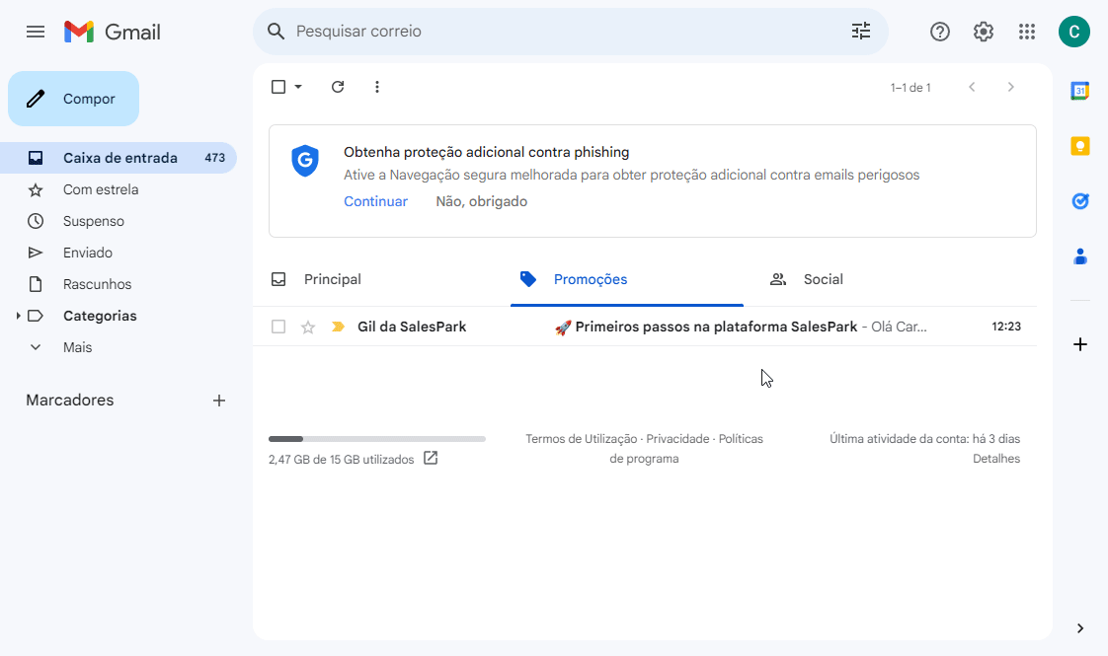Viewport: 1108px width, 656px height.
Task: Switch to the Social tab
Action: (x=822, y=279)
